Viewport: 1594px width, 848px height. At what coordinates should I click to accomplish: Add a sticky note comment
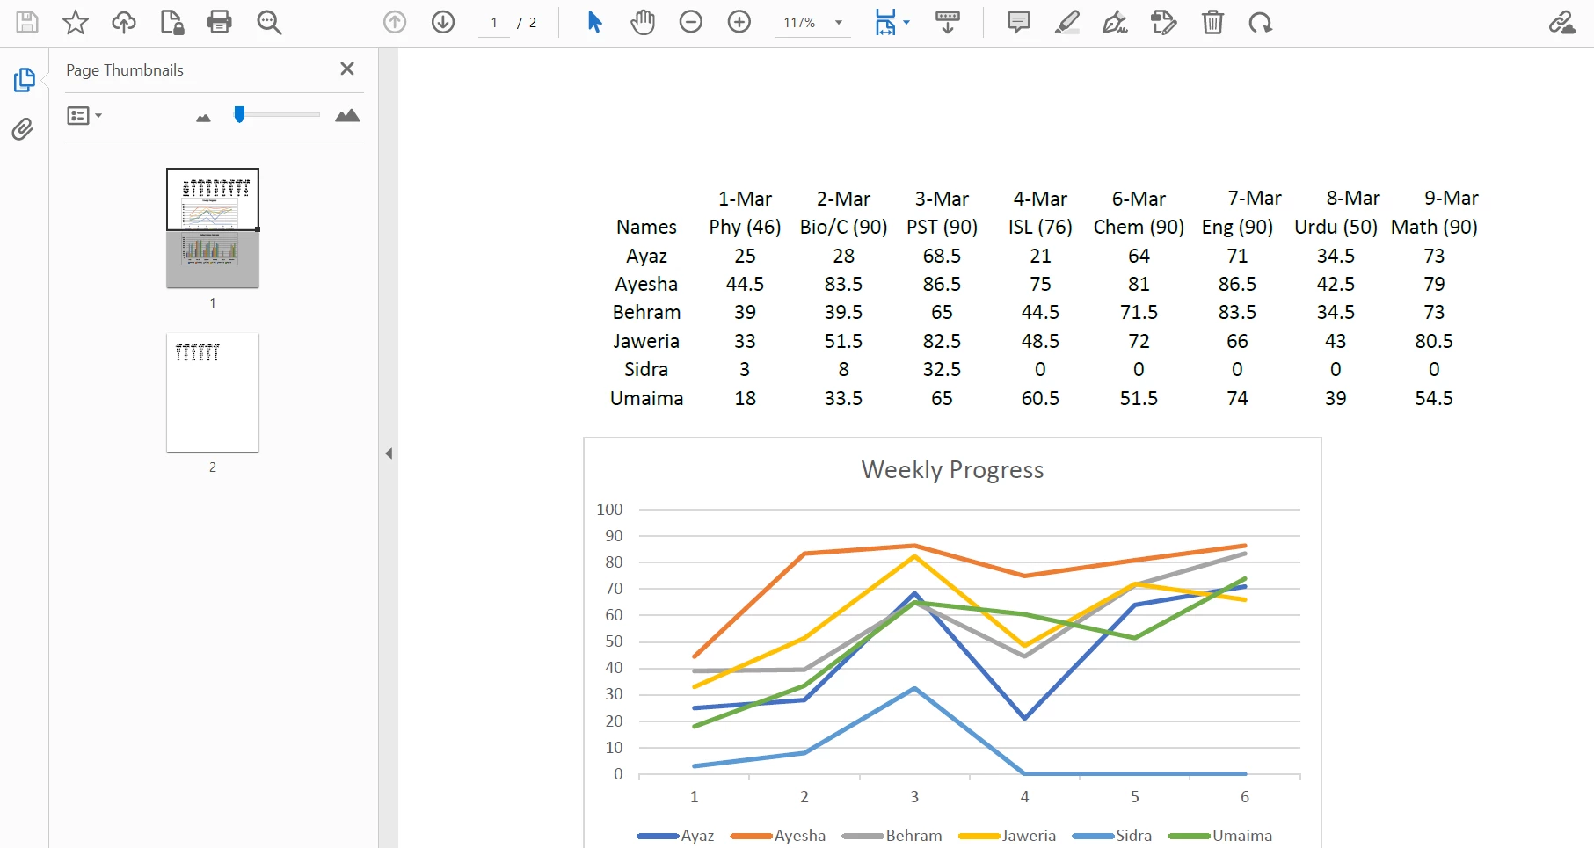[x=1019, y=22]
